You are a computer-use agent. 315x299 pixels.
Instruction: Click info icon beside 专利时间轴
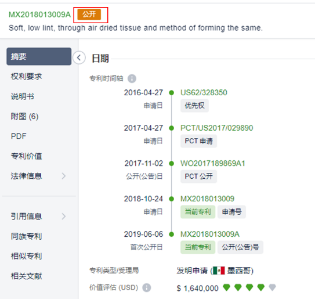(x=132, y=78)
